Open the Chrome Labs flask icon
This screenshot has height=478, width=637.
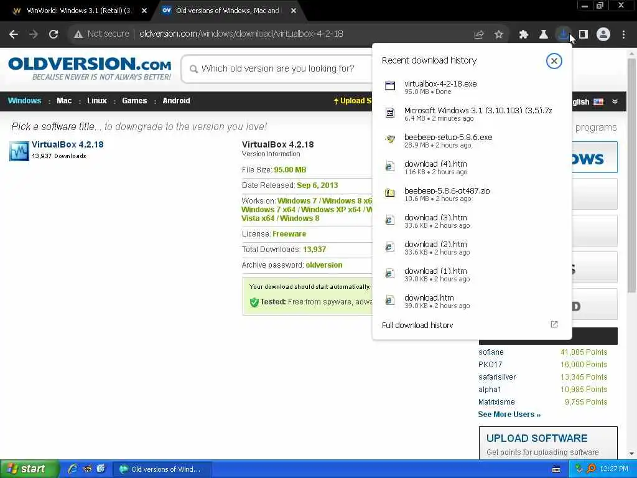click(x=544, y=35)
